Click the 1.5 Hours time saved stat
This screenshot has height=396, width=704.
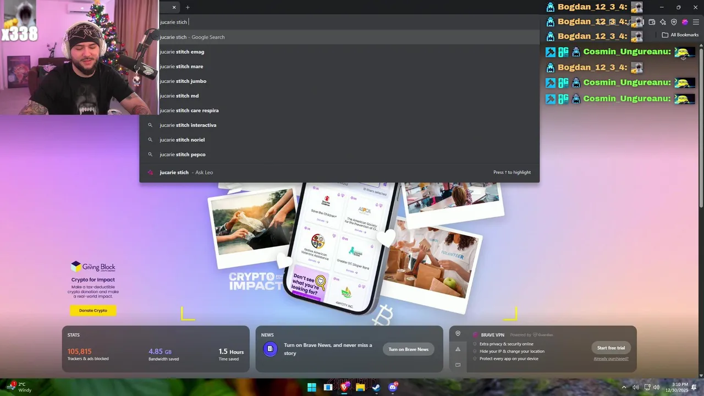pos(231,355)
